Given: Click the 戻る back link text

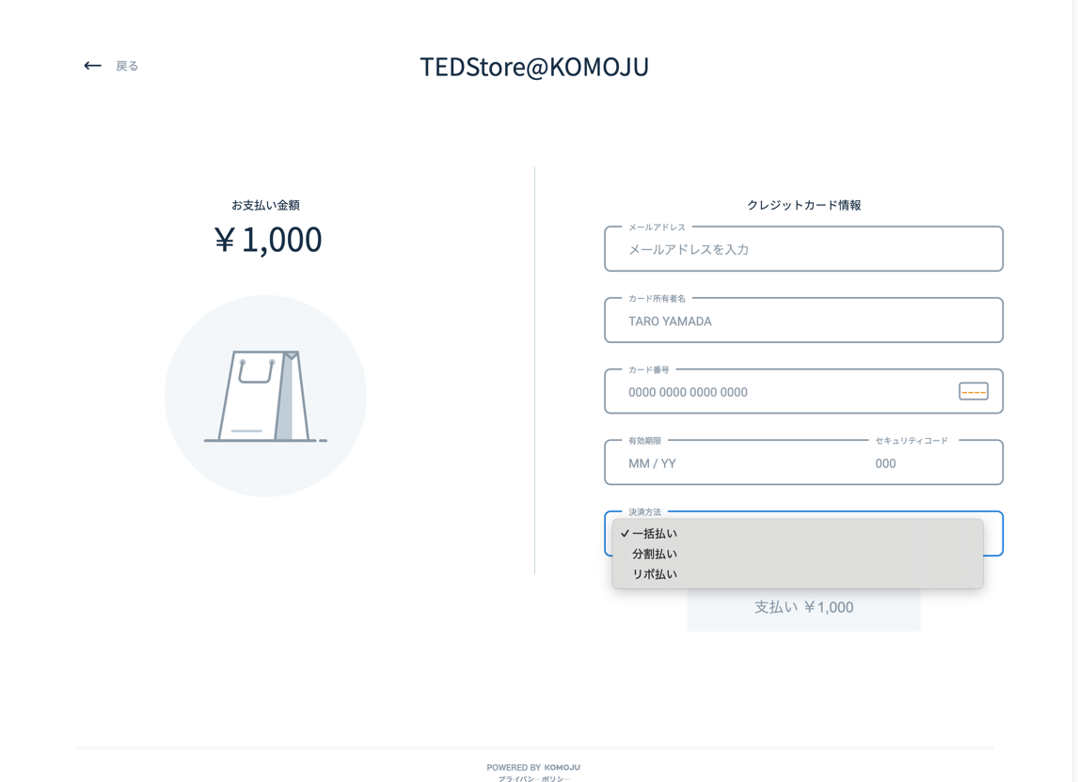Looking at the screenshot, I should click(127, 66).
